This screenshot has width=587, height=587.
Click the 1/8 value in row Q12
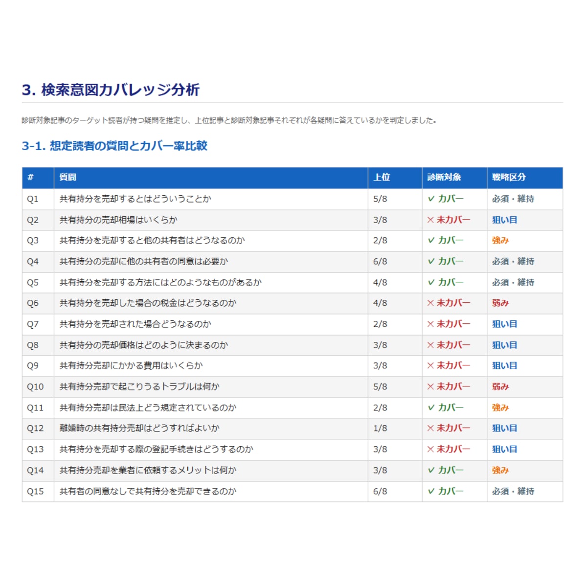click(x=380, y=429)
